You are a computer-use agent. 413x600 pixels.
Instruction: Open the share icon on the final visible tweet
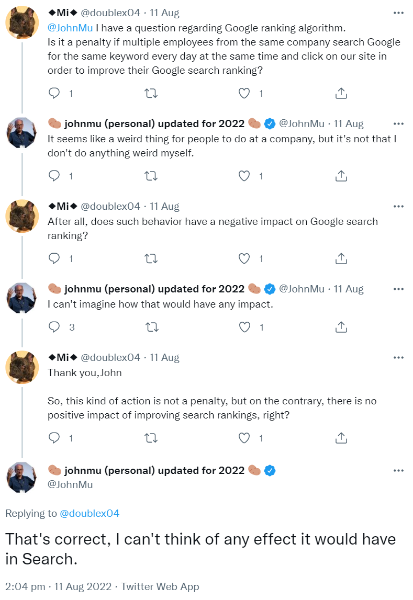(341, 438)
